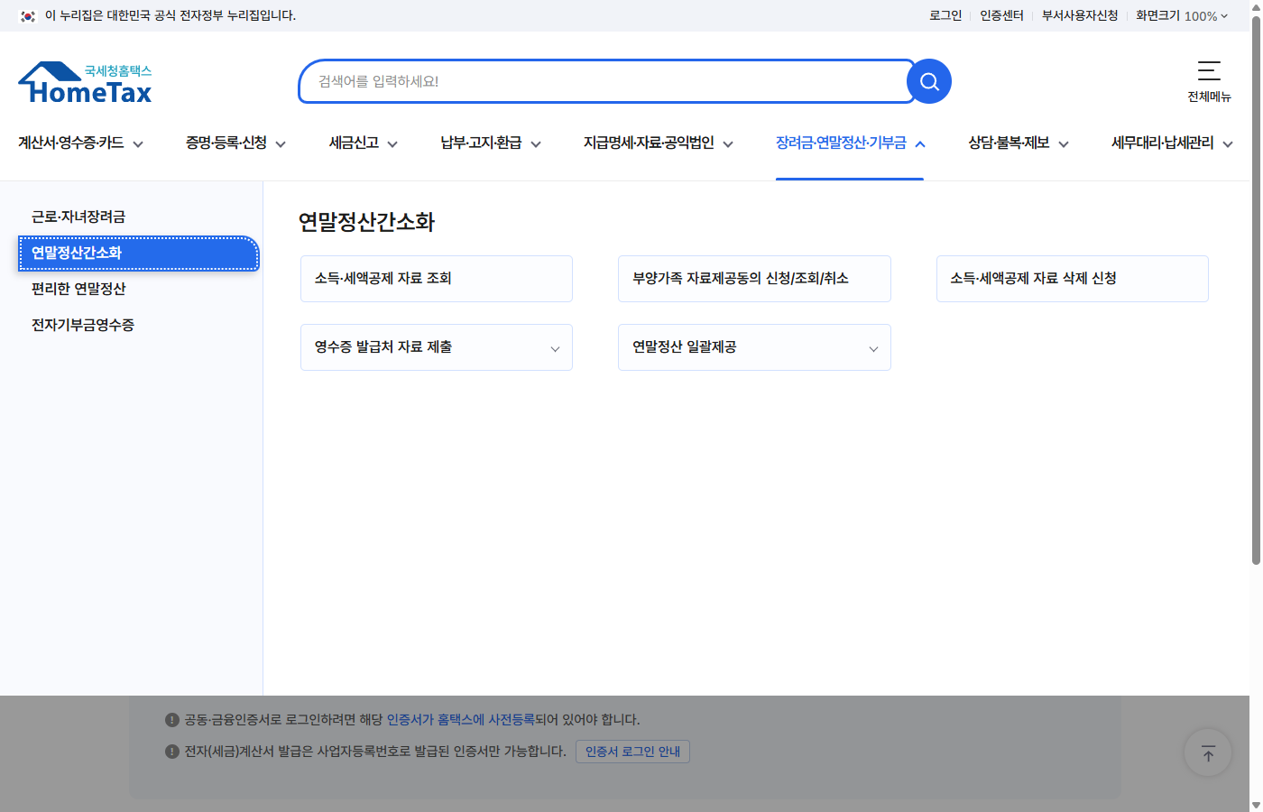This screenshot has height=812, width=1263.
Task: Open 부양가족 자료제공동의 신청/조회/취소
Action: tap(754, 279)
